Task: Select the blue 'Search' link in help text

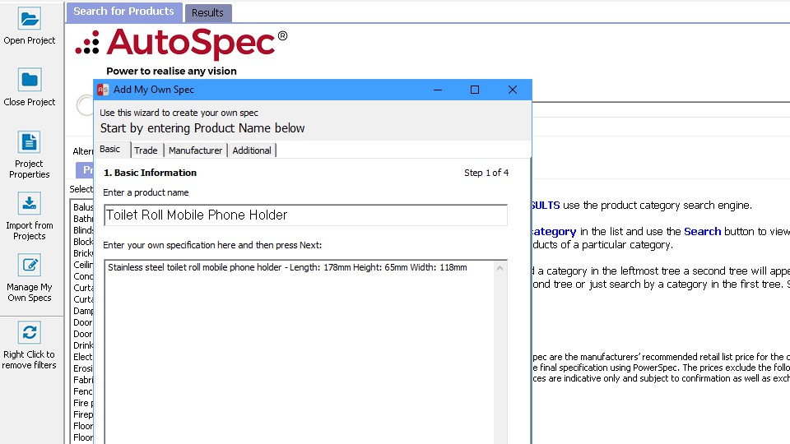Action: (x=702, y=232)
